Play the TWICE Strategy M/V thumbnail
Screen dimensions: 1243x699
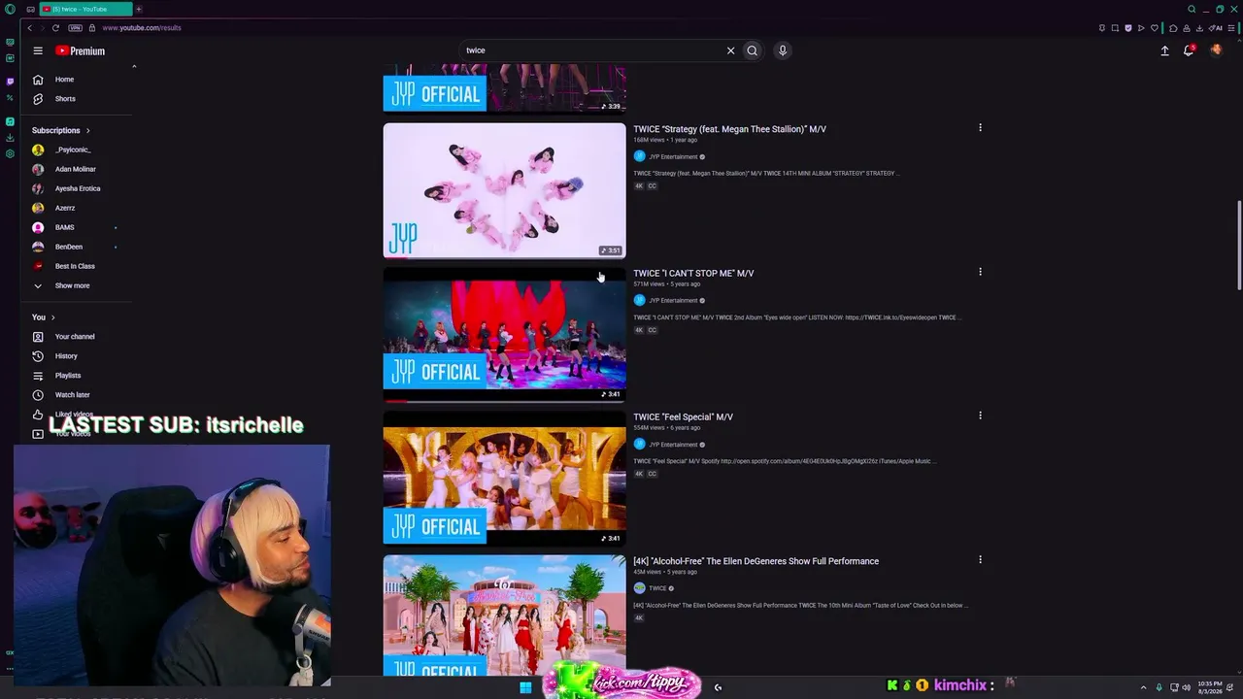tap(504, 190)
